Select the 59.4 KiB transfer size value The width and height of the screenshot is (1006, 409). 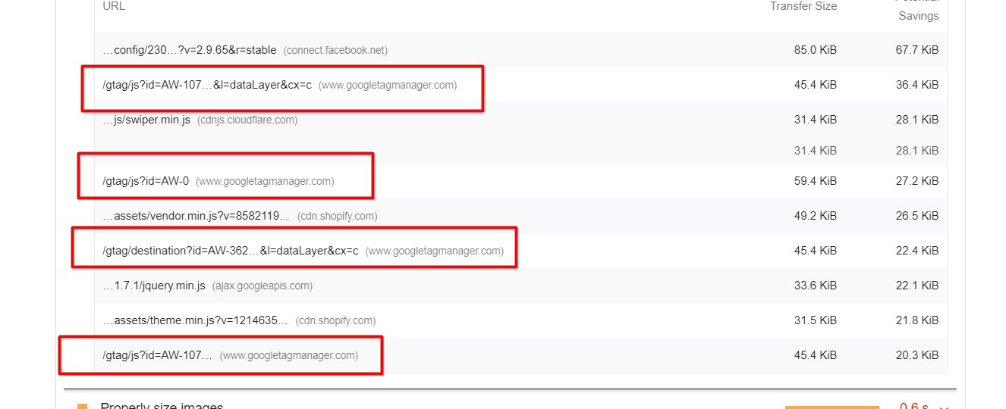[x=816, y=181]
